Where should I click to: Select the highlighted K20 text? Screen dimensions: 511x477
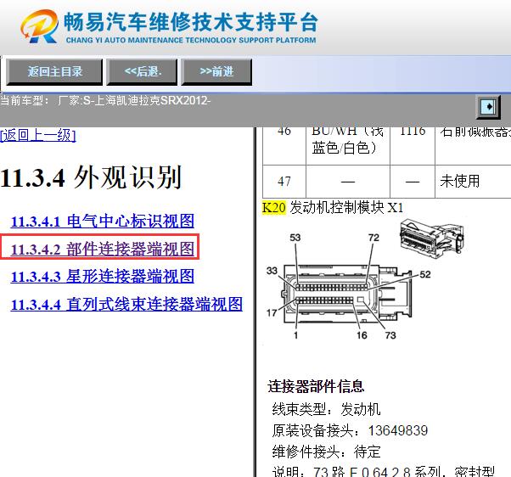[x=274, y=208]
